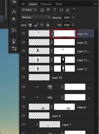The width and height of the screenshot is (99, 134).
Task: Click the Layer 10 name label
Action: coord(57,78)
